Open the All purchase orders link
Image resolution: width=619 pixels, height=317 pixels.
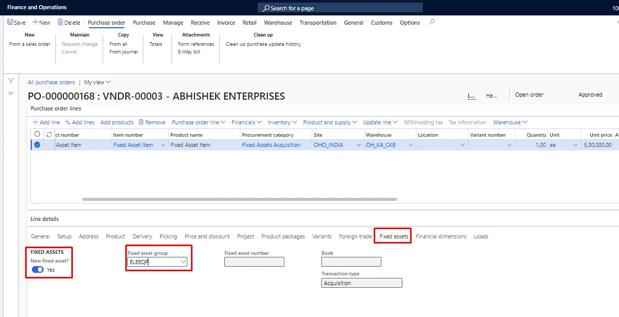click(51, 82)
